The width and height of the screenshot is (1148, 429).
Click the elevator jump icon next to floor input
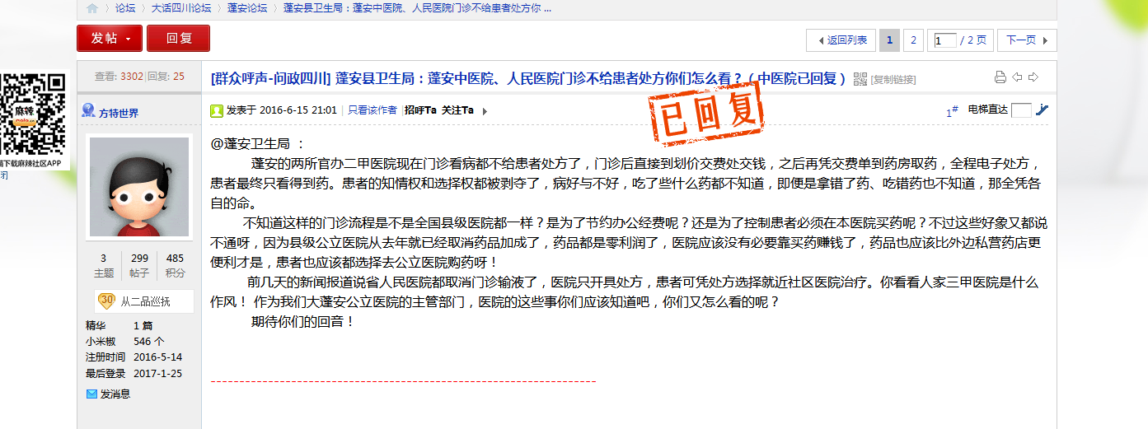coord(1042,110)
